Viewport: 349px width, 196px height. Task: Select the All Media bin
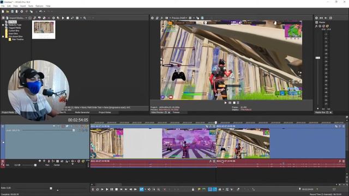[13, 22]
